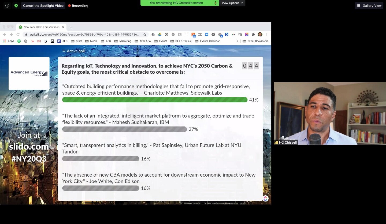Screen dimensions: 386x224
Task: Open the Media bookmarks folder
Action: click(91, 41)
